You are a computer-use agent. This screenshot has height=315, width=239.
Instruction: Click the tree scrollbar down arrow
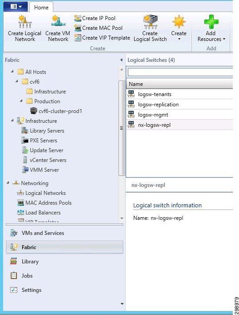click(122, 218)
